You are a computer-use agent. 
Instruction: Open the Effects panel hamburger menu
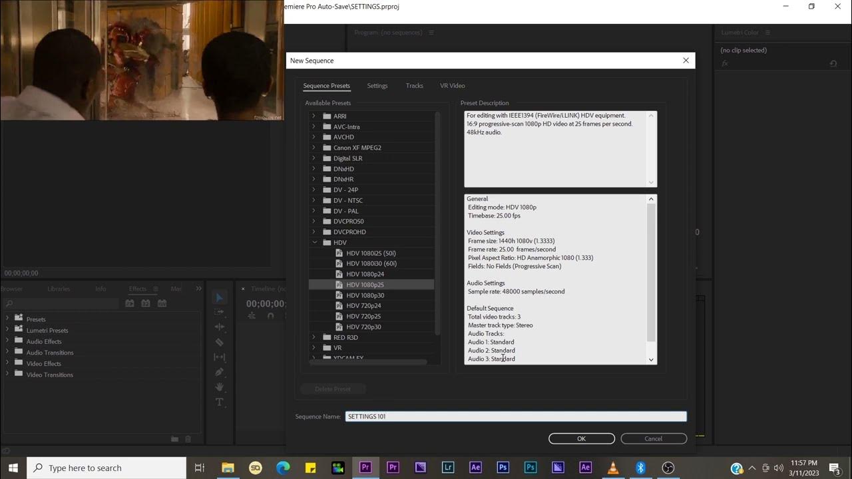(156, 289)
